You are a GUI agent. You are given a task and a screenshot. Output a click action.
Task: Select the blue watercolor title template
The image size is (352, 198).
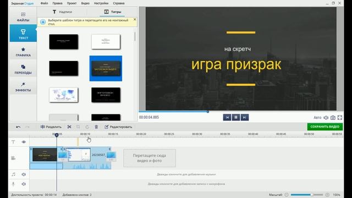click(x=64, y=95)
